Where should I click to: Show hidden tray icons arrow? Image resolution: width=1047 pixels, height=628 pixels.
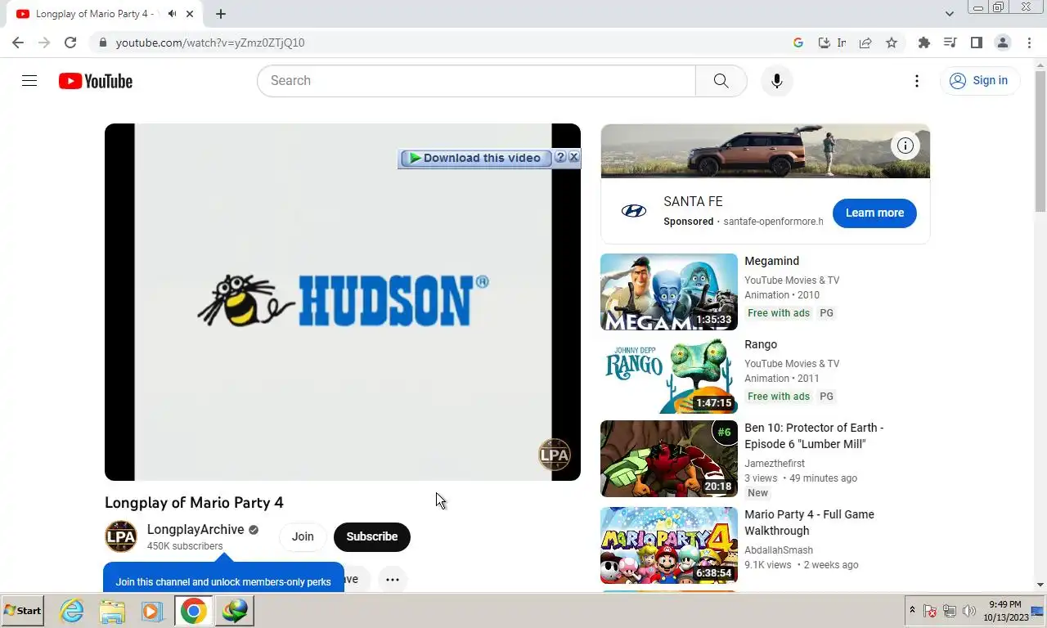click(x=912, y=611)
